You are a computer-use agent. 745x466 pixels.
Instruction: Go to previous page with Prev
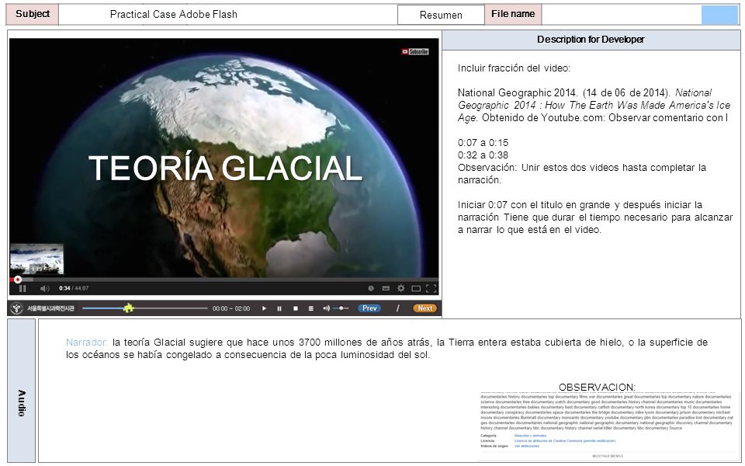[369, 308]
